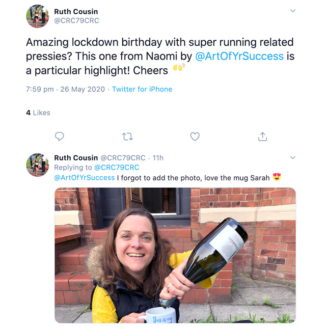
Task: View the "4 Likes" list
Action: click(x=38, y=113)
